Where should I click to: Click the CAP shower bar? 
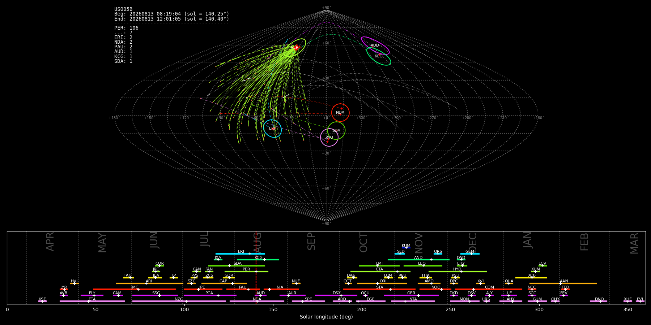click(x=224, y=283)
